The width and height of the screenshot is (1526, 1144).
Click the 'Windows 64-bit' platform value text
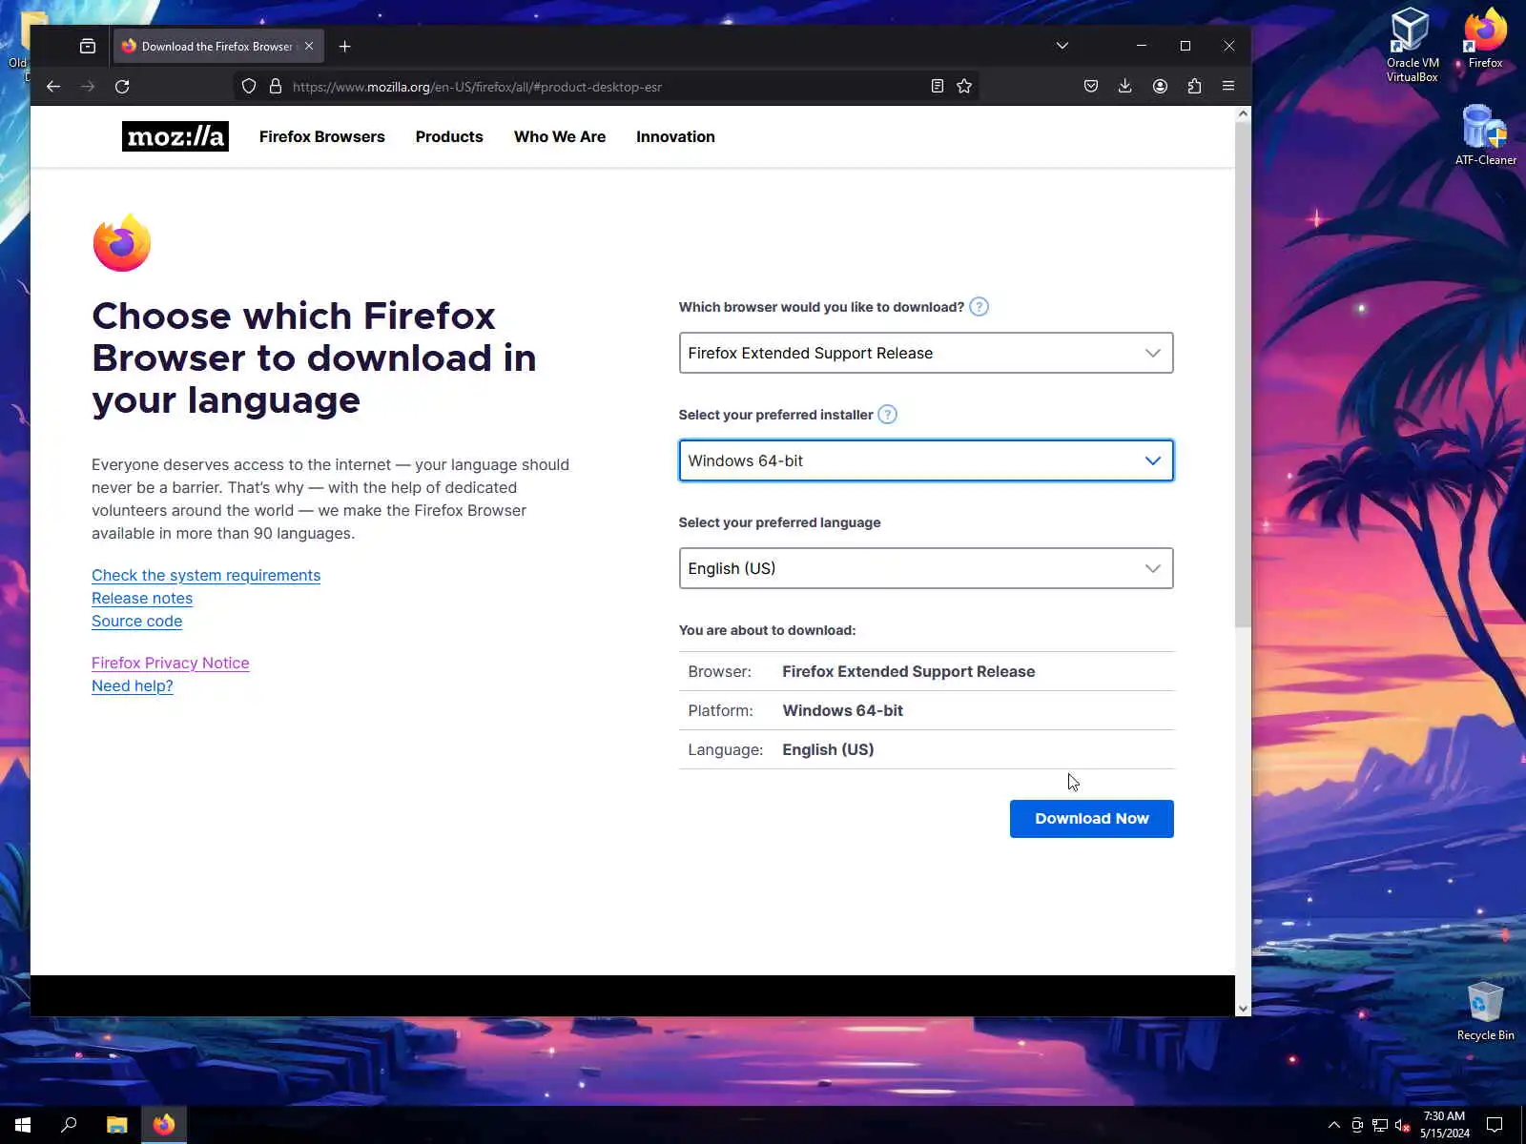[843, 710]
